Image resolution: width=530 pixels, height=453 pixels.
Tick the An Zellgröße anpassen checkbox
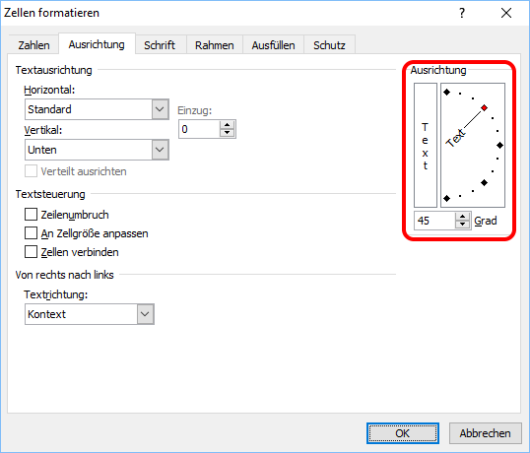click(31, 233)
